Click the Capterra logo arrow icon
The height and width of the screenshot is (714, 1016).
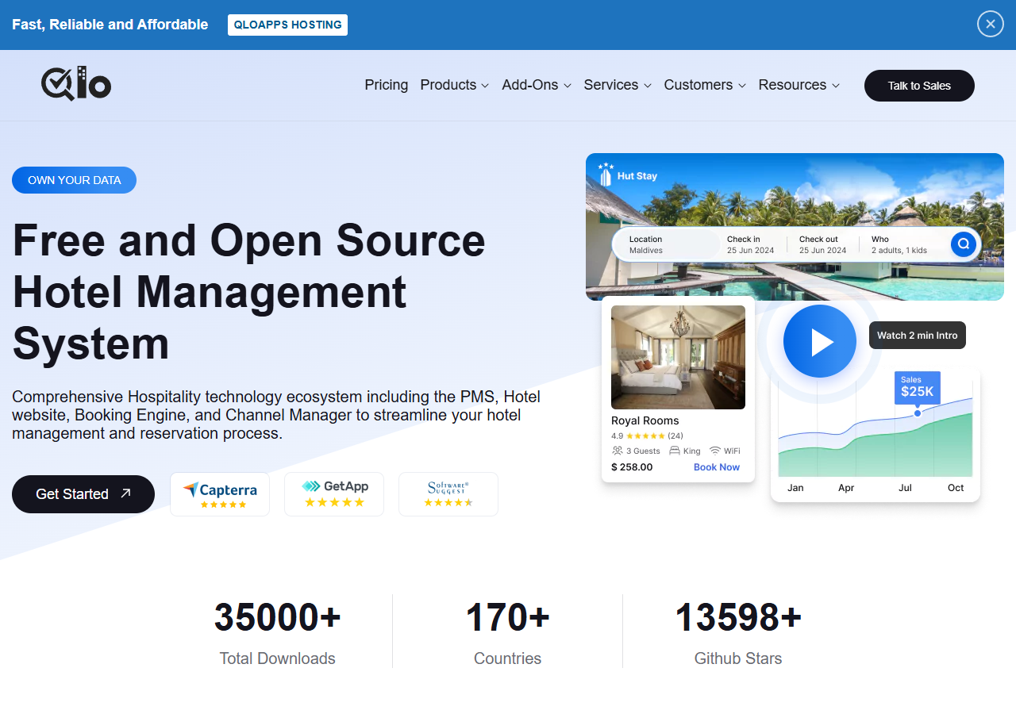click(190, 489)
